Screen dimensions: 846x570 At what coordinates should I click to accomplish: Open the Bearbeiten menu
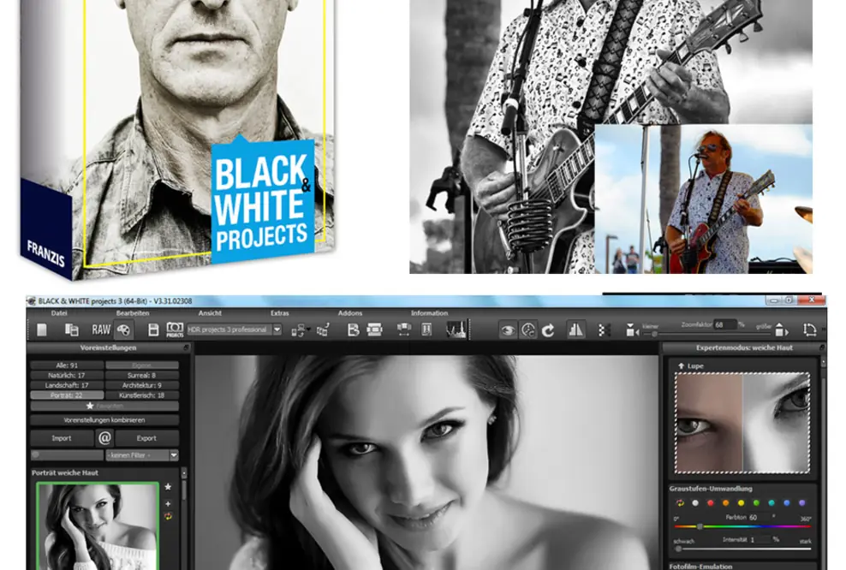133,313
